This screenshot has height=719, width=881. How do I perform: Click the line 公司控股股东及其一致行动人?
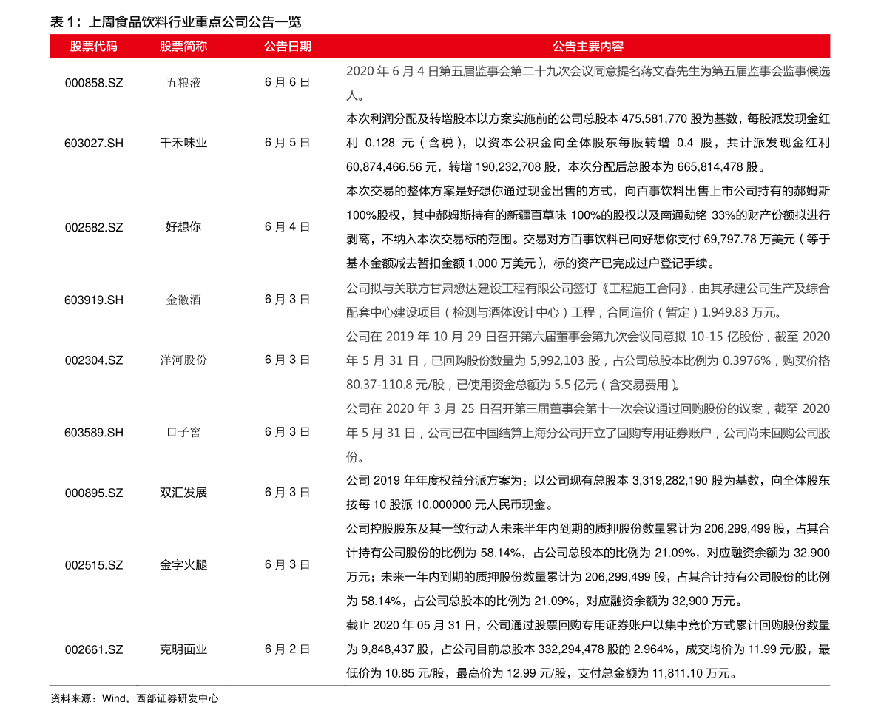[x=588, y=529]
